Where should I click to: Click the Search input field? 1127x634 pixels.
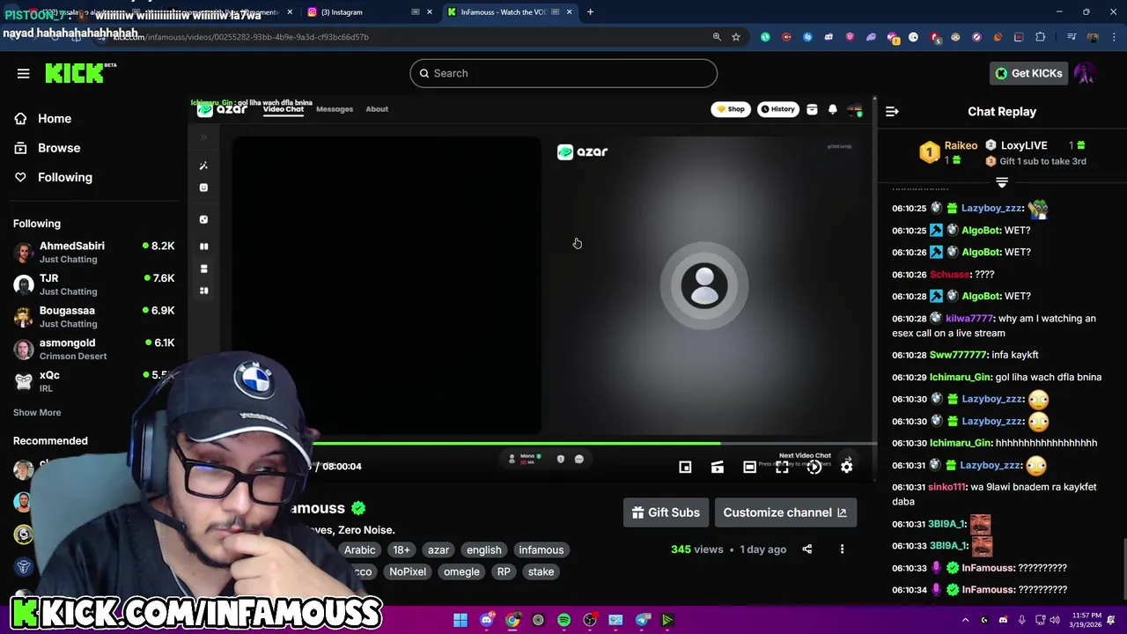coord(563,73)
